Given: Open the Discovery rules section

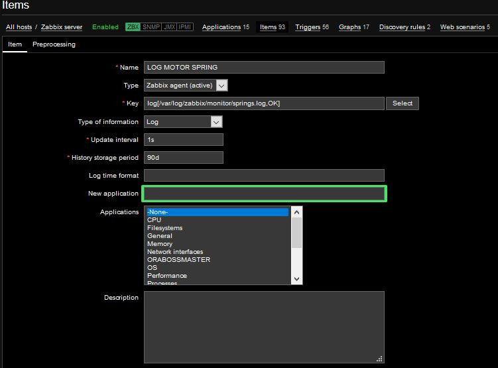Looking at the screenshot, I should (x=402, y=27).
